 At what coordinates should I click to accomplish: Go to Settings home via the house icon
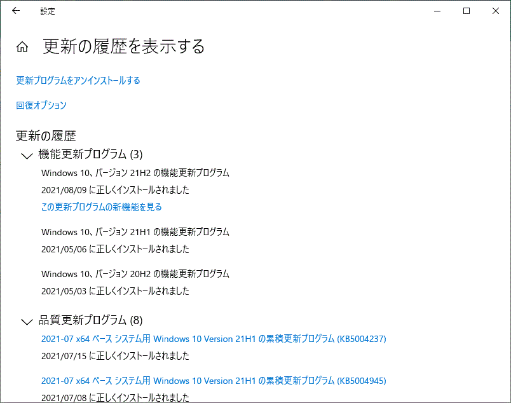(x=22, y=47)
